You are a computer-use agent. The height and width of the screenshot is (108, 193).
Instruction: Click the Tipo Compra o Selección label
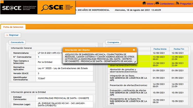tap(21, 62)
